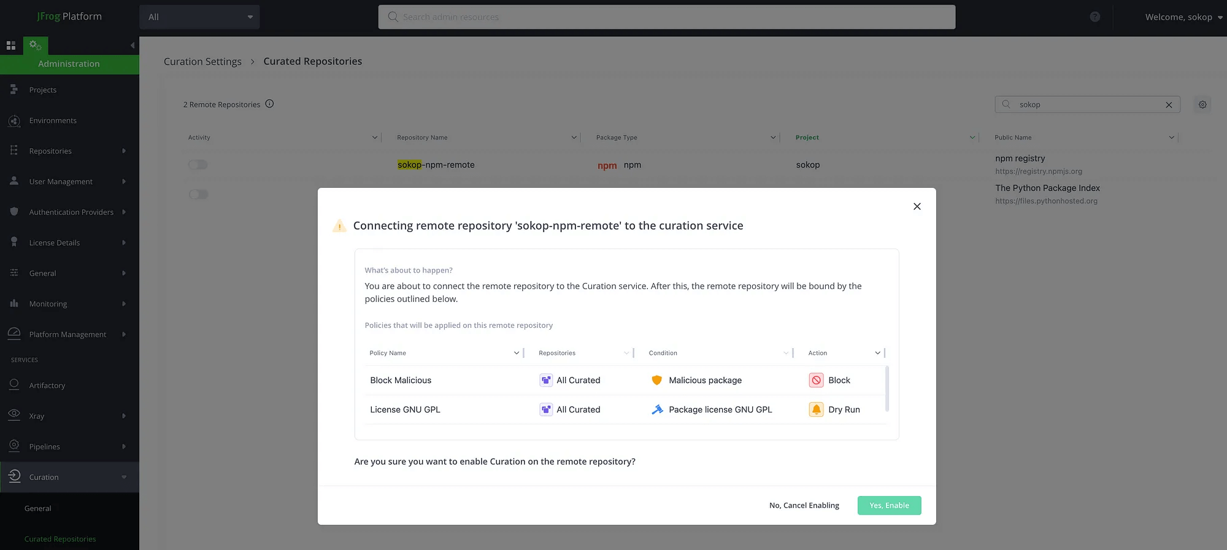Click info icon beside 2 Remote Repositories

pyautogui.click(x=269, y=104)
